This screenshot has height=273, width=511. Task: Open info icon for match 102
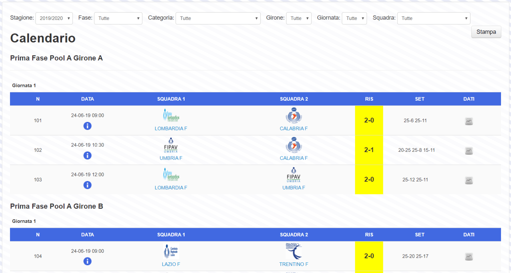click(x=87, y=155)
